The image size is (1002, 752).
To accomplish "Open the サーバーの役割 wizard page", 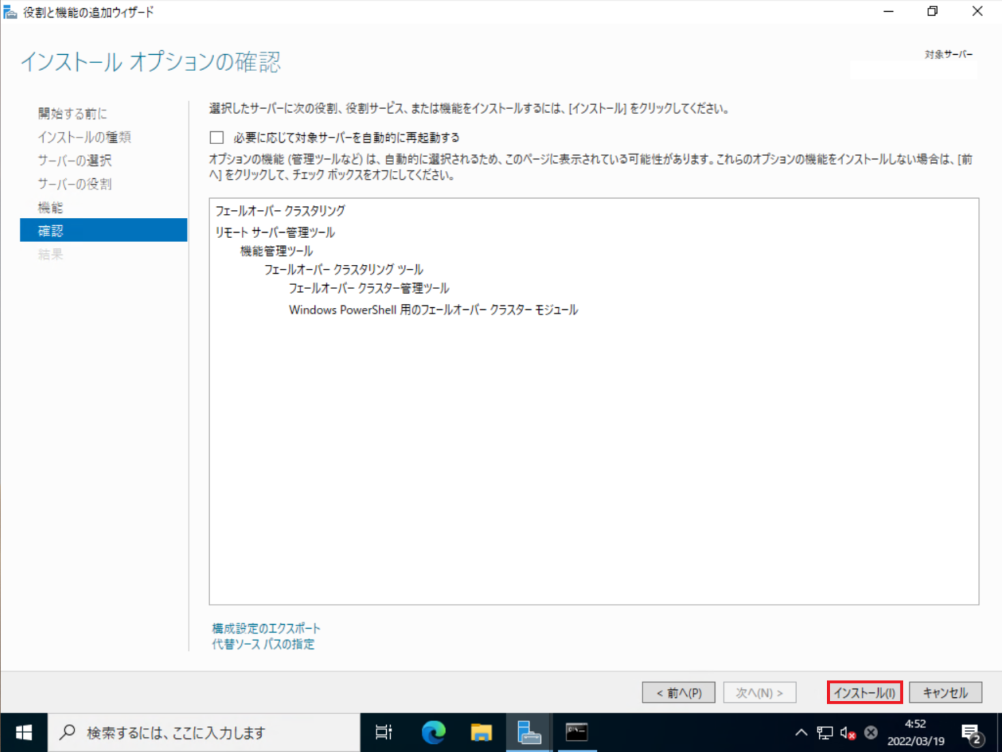I will [75, 183].
